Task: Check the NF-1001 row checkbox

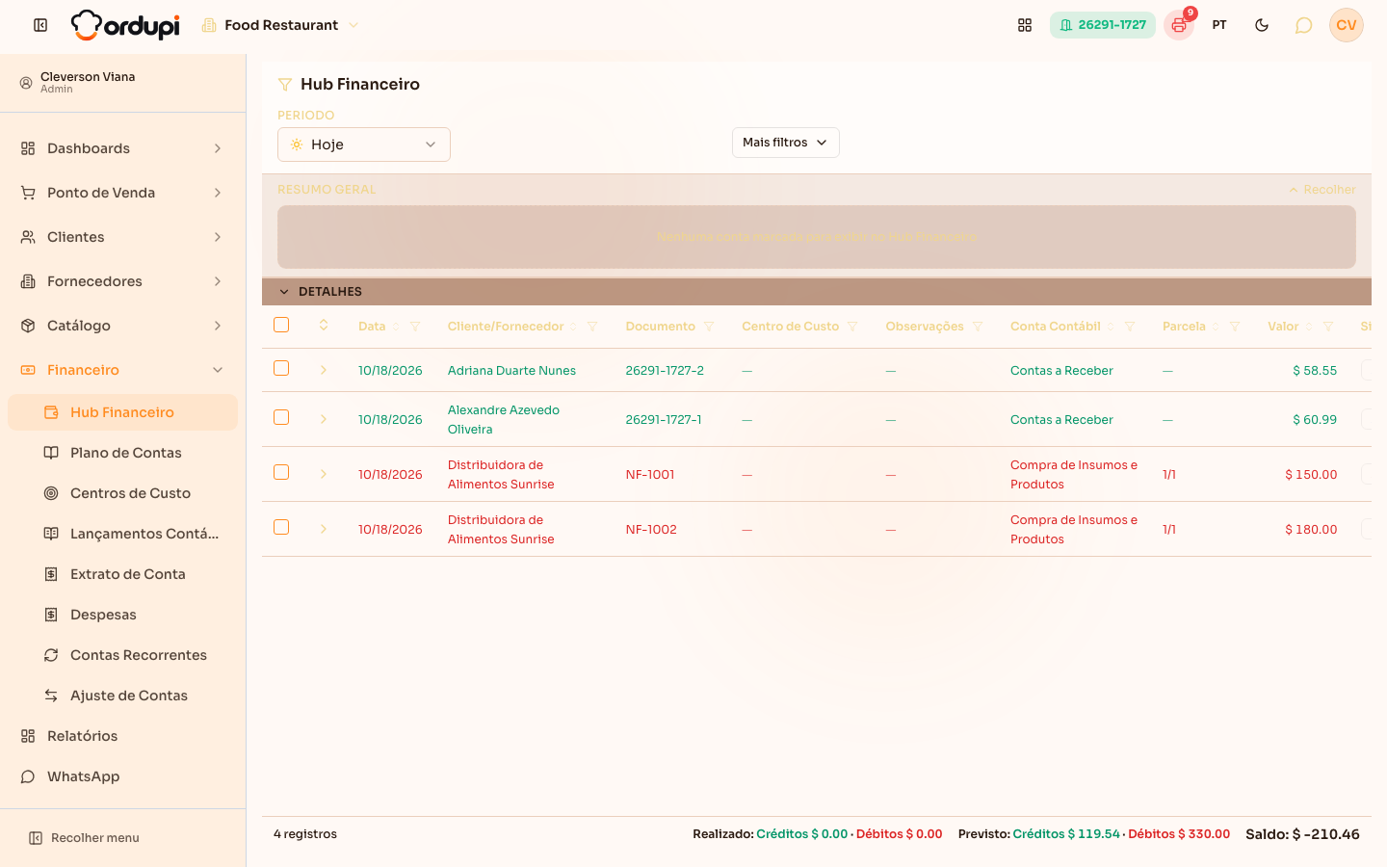Action: 281,472
